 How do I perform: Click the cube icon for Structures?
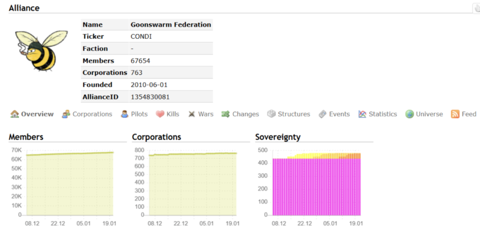point(271,114)
